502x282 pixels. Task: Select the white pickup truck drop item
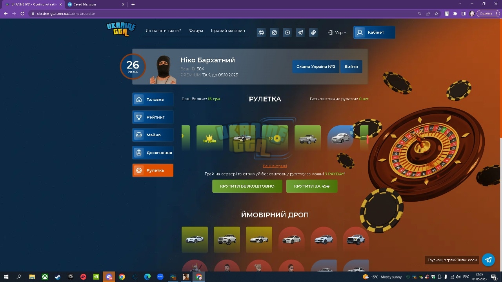coord(356,240)
